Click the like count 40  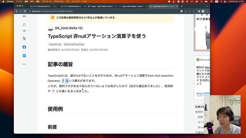(x=24, y=16)
